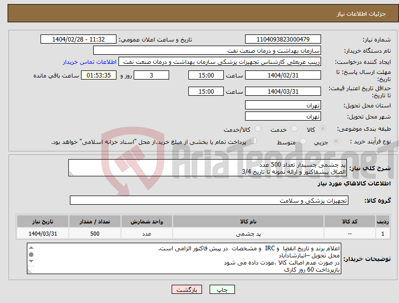This screenshot has height=303, width=399.
Task: Click the price validity date 1404/03/31 field
Action: 283,91
